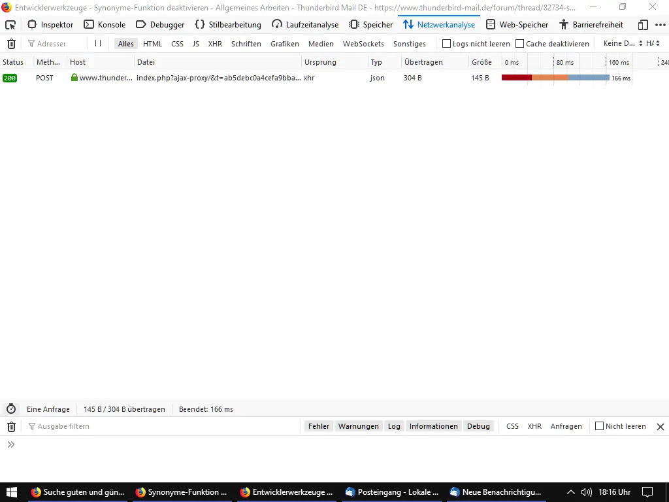Filter requests by Medien
Image resolution: width=669 pixels, height=502 pixels.
[x=321, y=44]
